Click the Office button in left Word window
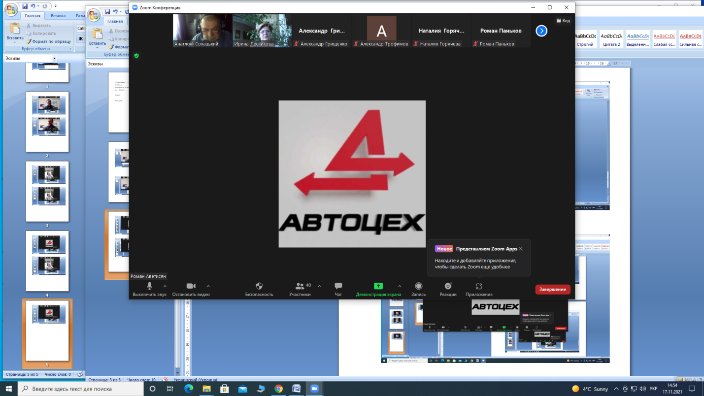Screen dimensions: 704x396 pos(11,10)
